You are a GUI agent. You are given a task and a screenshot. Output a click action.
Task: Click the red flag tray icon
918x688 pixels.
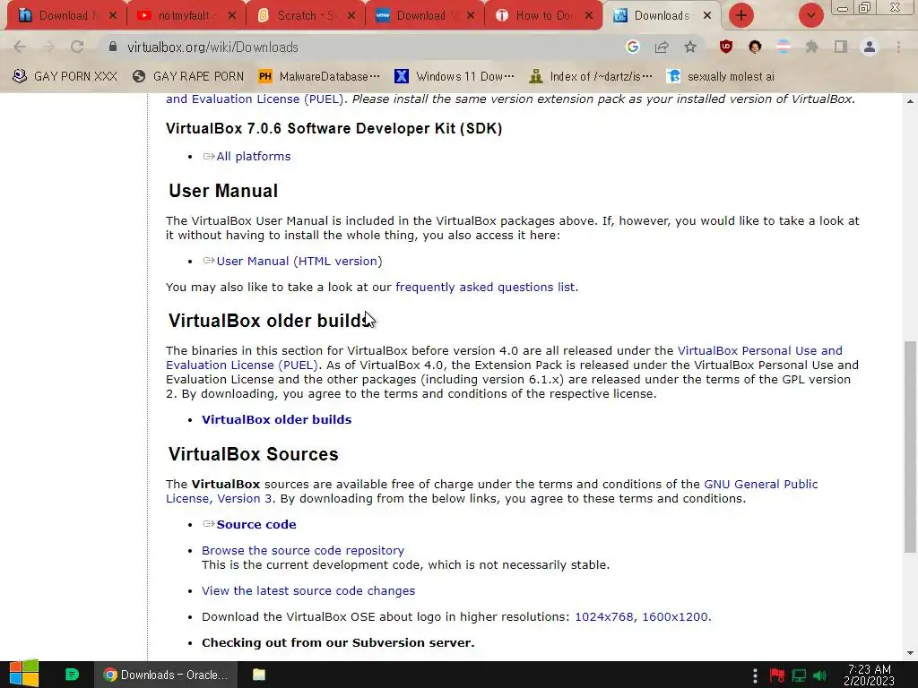[x=777, y=675]
